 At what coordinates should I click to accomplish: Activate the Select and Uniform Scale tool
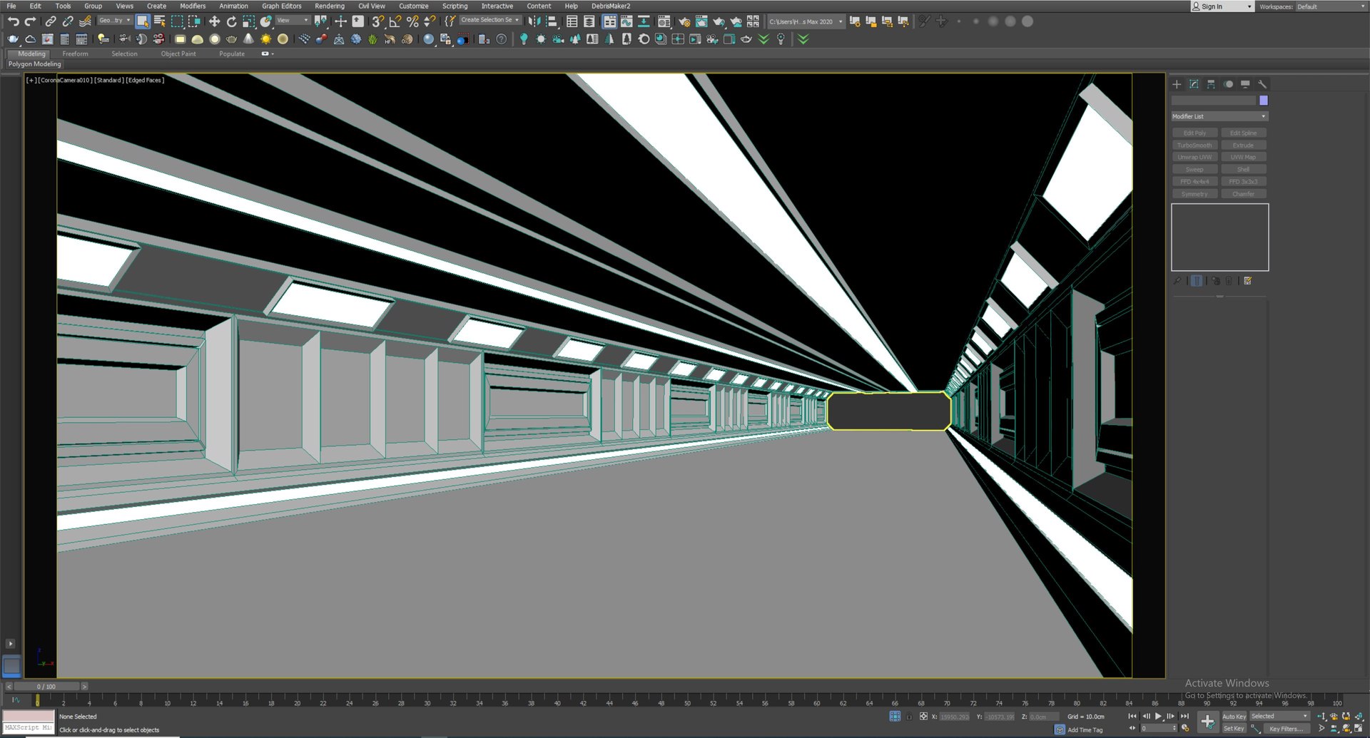(248, 21)
